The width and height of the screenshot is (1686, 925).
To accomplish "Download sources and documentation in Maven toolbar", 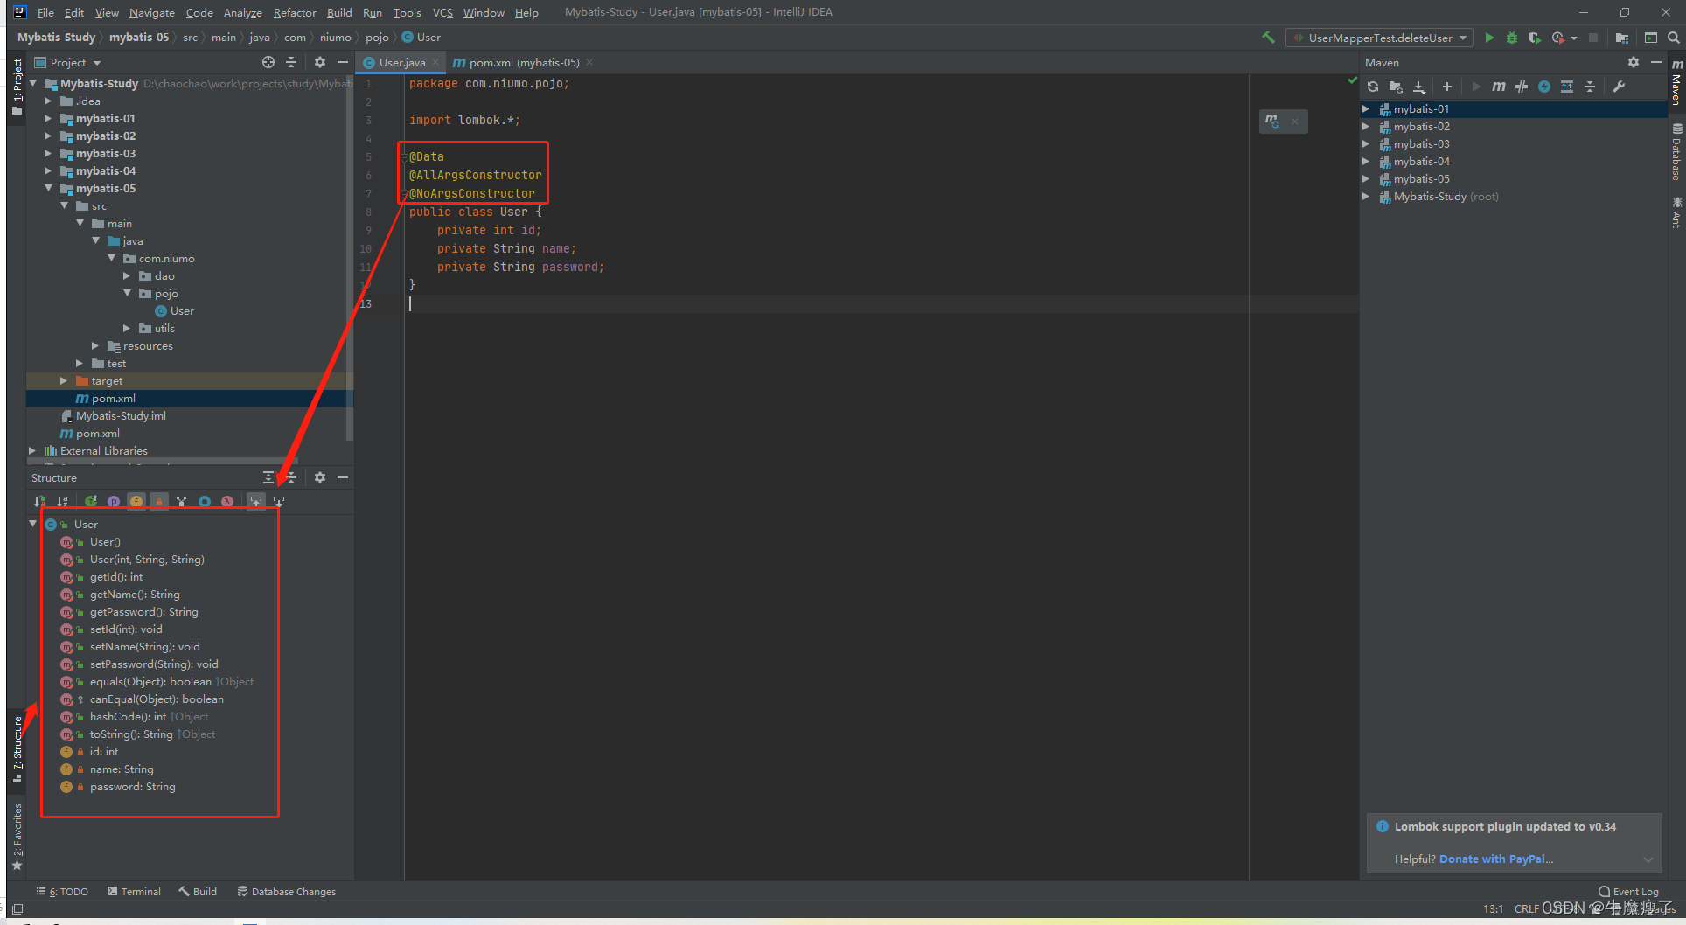I will click(1419, 87).
